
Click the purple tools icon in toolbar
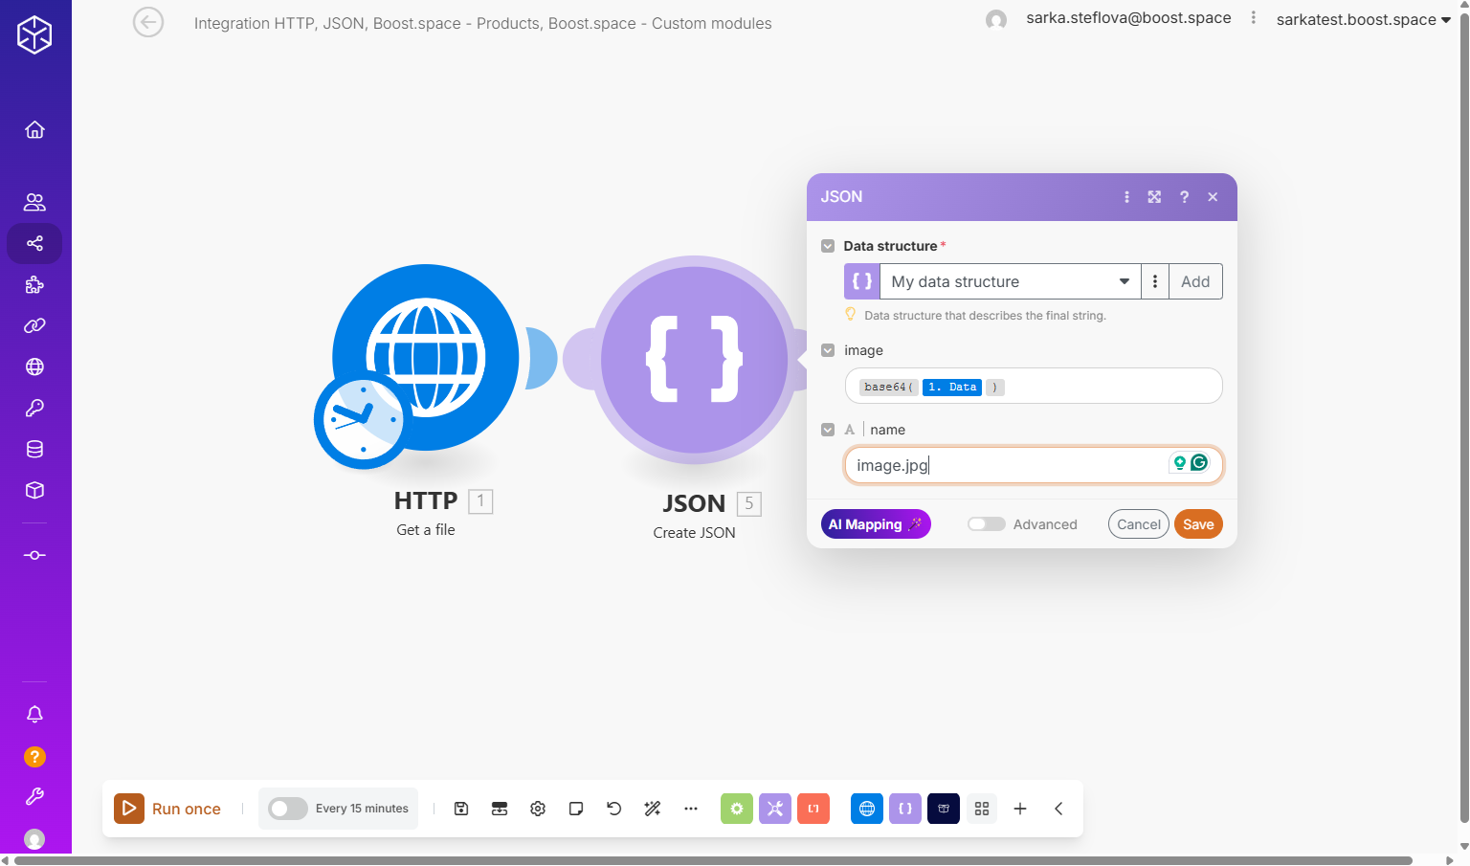[775, 809]
